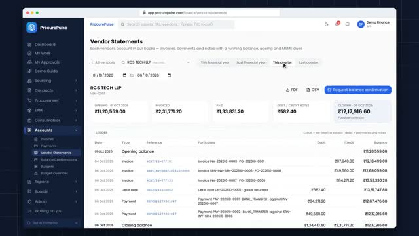Image resolution: width=419 pixels, height=236 pixels.
Task: Open the Debit note reference link
Action: click(x=160, y=190)
